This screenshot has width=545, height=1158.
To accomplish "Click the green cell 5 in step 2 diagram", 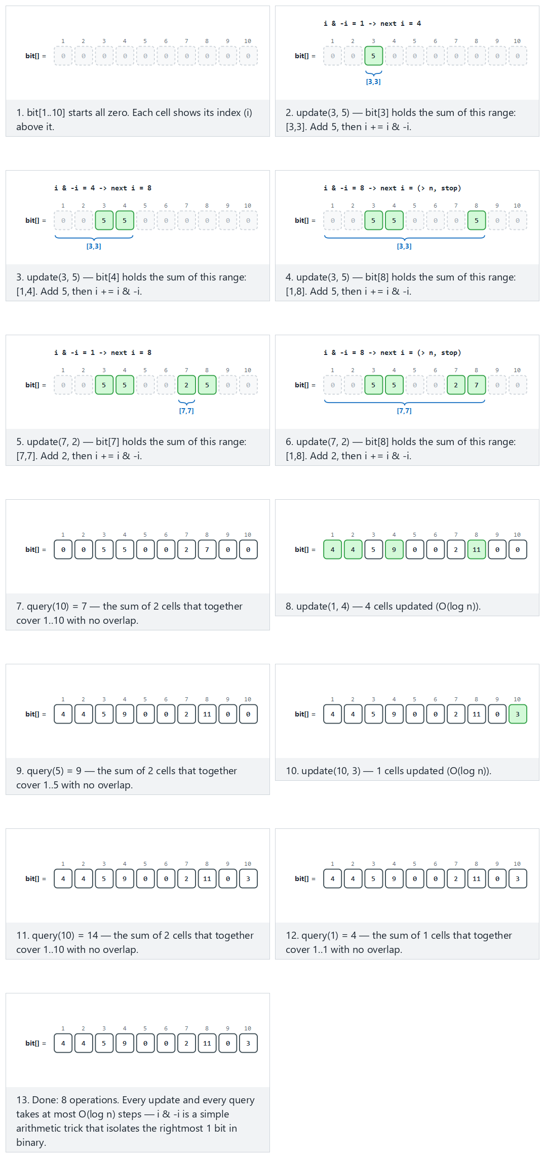I will [x=373, y=56].
